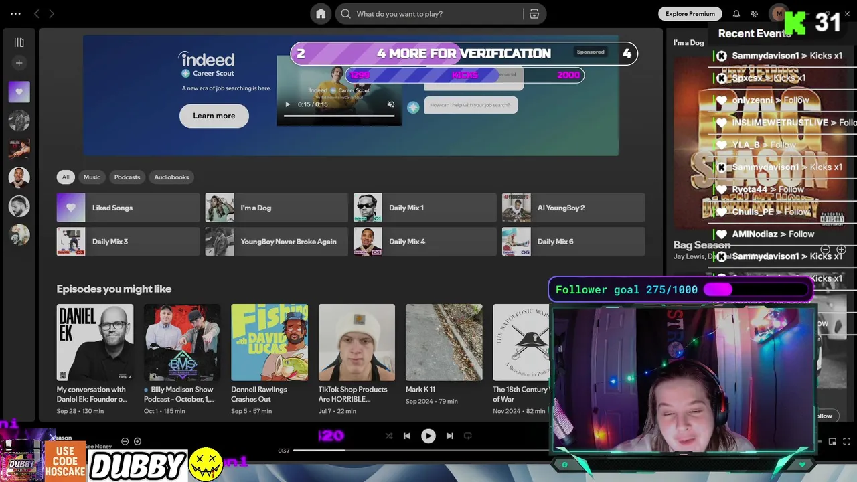Viewport: 857px width, 482px height.
Task: Open the Browse icon in search bar
Action: pos(534,13)
